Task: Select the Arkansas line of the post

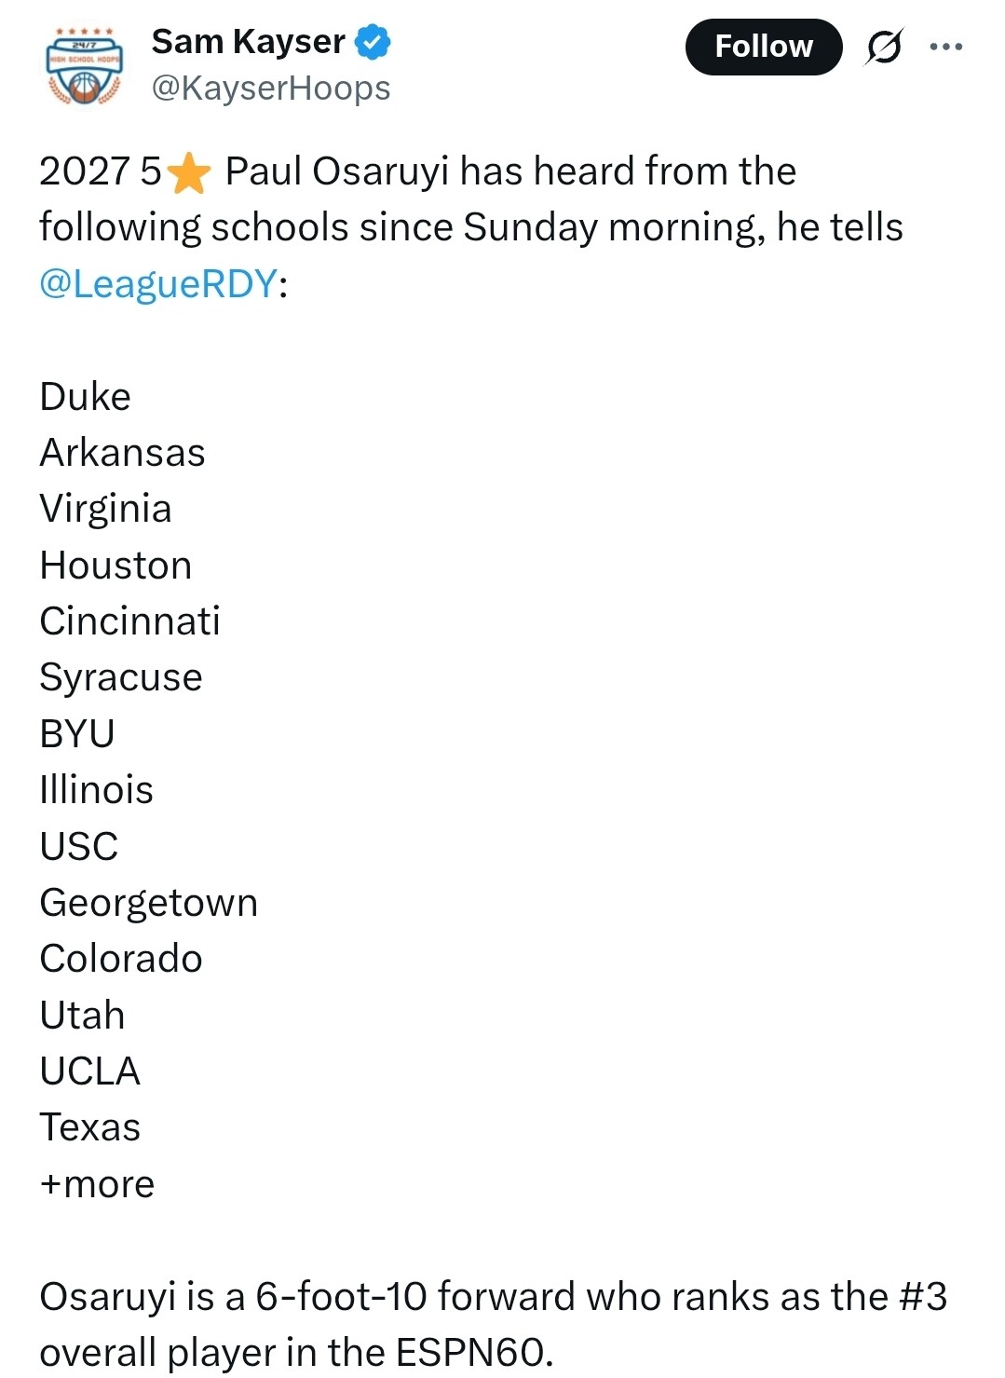Action: [122, 453]
